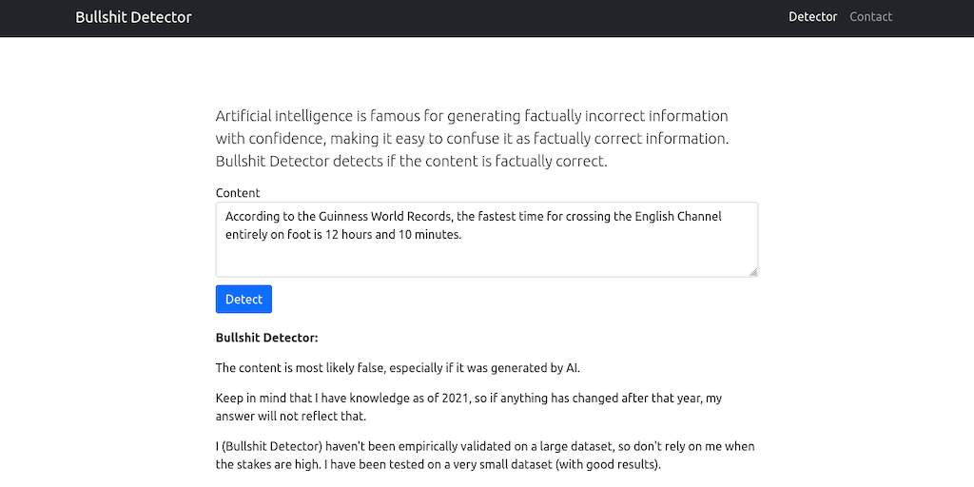Click the empty dark navbar area

[x=476, y=17]
